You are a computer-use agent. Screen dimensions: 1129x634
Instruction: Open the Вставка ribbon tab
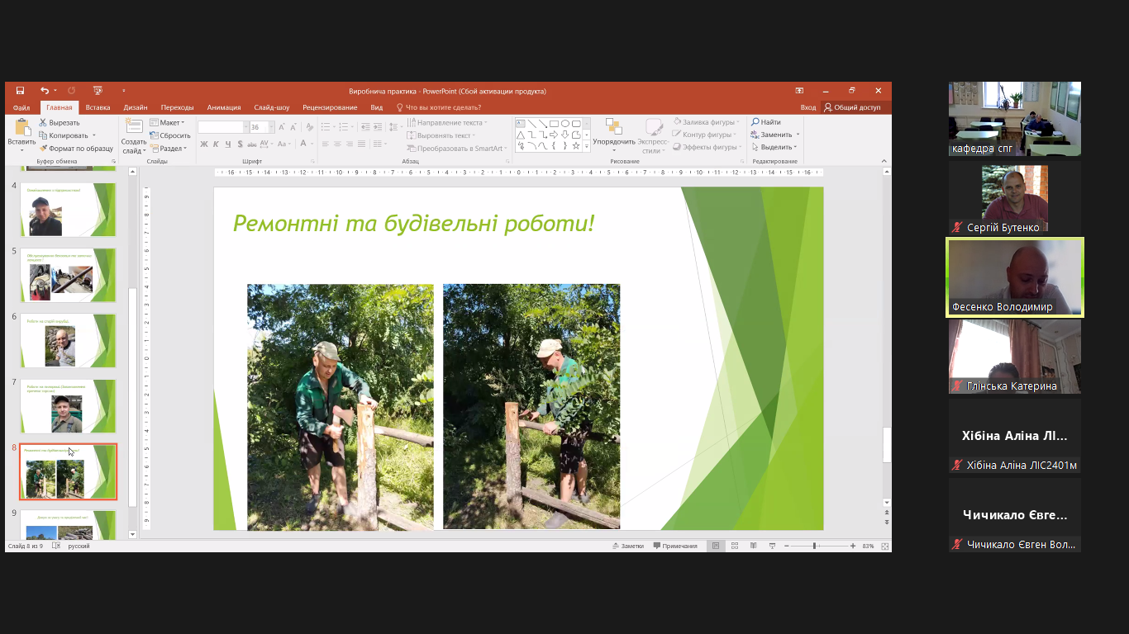coord(98,107)
